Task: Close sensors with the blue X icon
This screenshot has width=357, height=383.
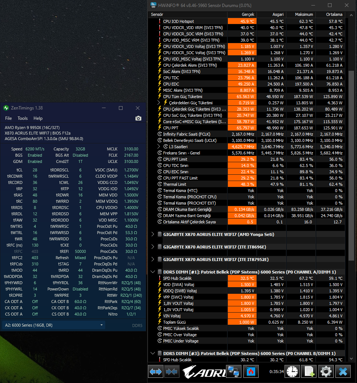Action: pyautogui.click(x=343, y=372)
